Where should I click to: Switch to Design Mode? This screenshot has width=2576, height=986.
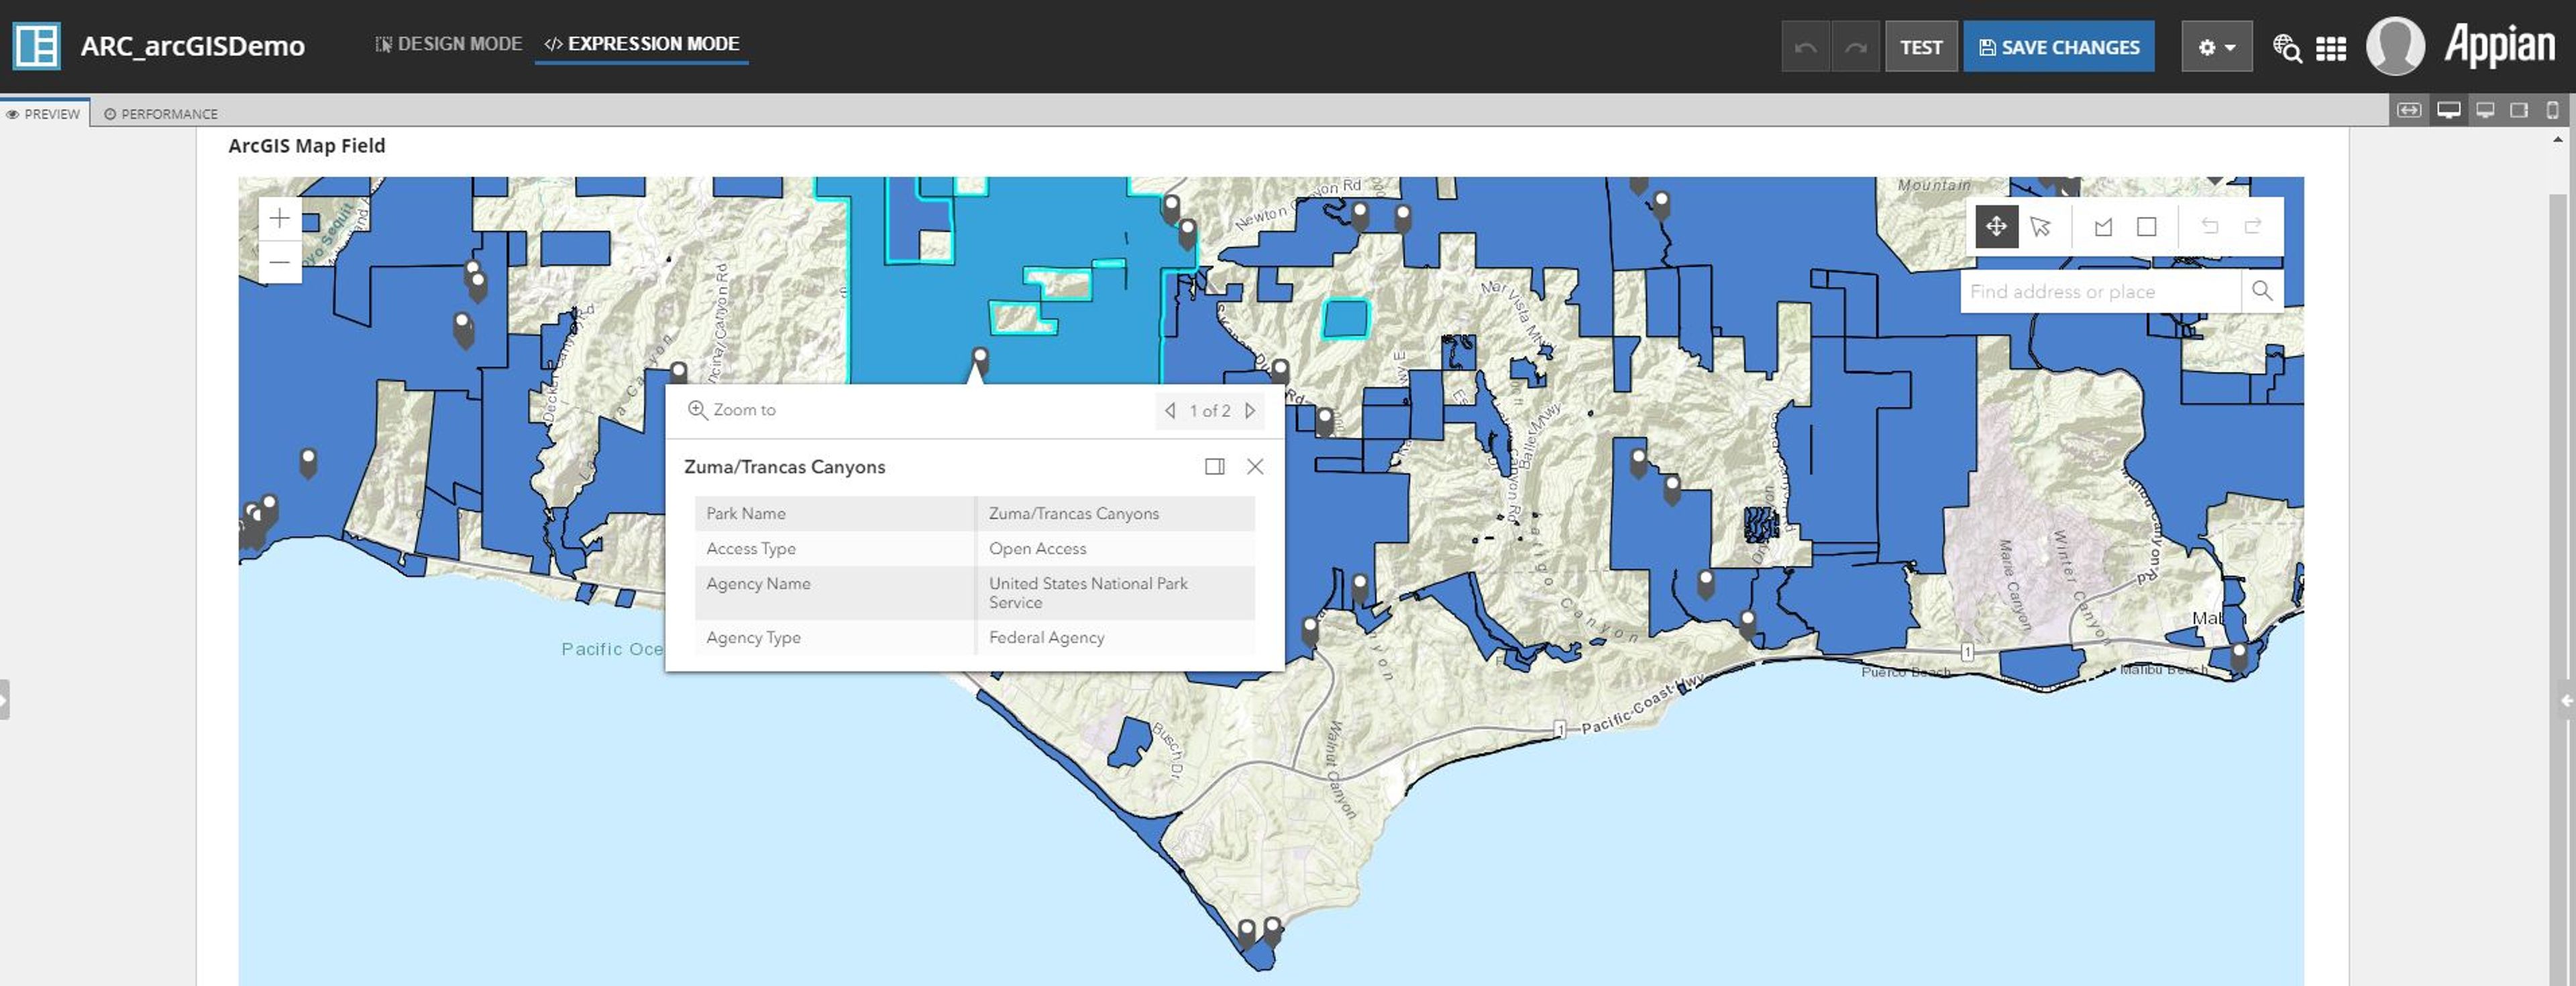[x=448, y=44]
